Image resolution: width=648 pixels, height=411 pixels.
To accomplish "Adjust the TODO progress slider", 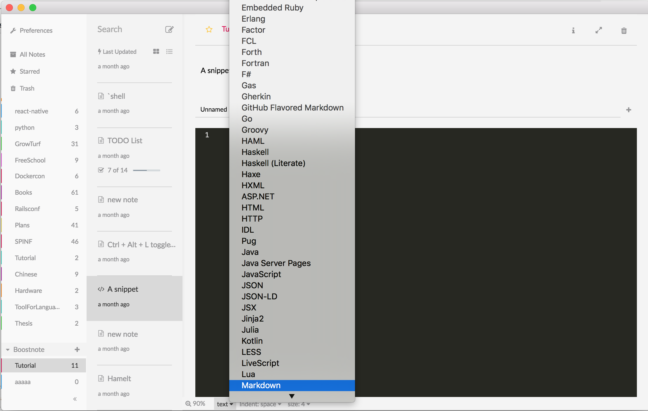I will [147, 170].
